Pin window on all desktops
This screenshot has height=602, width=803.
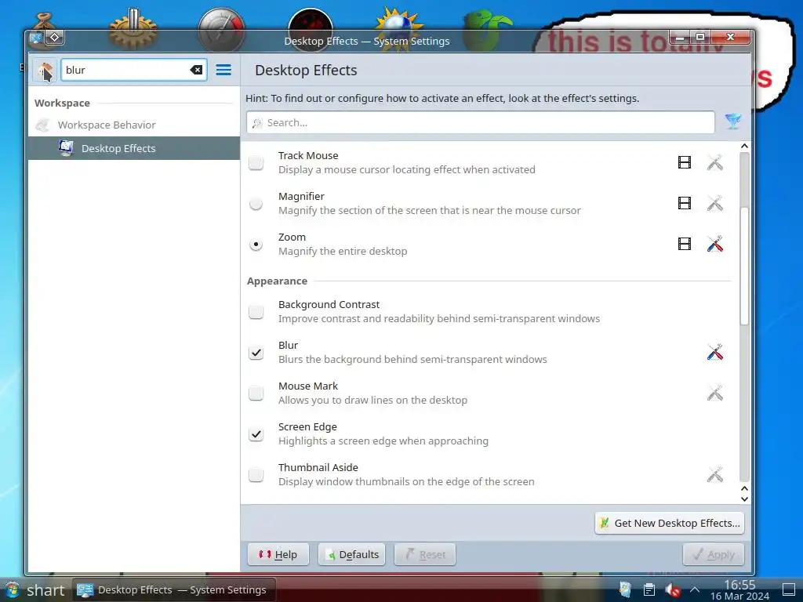pos(54,38)
